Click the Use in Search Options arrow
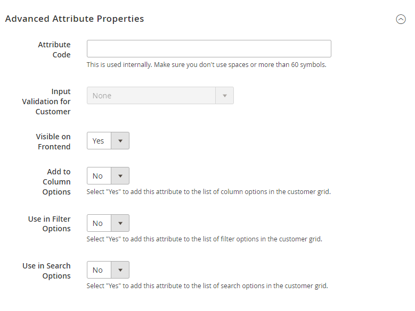This screenshot has height=311, width=415. coord(120,270)
